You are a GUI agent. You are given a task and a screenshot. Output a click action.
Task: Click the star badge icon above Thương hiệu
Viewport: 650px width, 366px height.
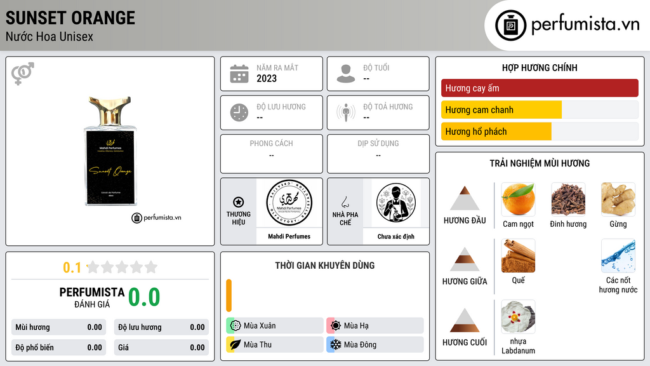(x=239, y=202)
